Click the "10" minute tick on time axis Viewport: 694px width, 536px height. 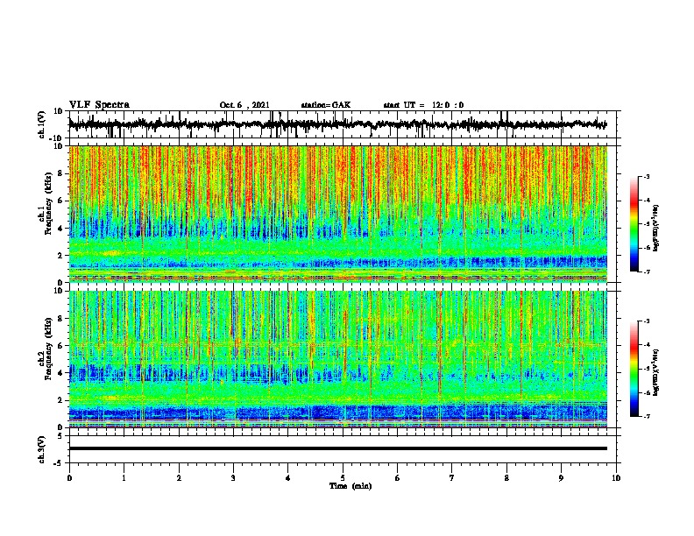616,478
